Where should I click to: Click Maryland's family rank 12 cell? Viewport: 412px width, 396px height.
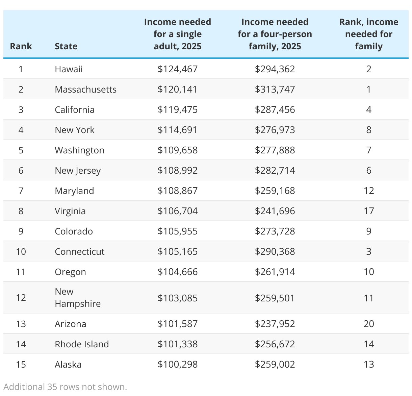(x=369, y=191)
